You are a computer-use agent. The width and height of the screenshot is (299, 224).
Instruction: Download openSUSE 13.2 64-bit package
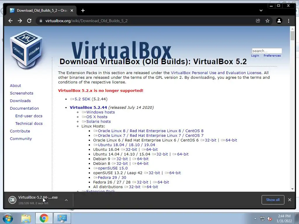point(173,173)
